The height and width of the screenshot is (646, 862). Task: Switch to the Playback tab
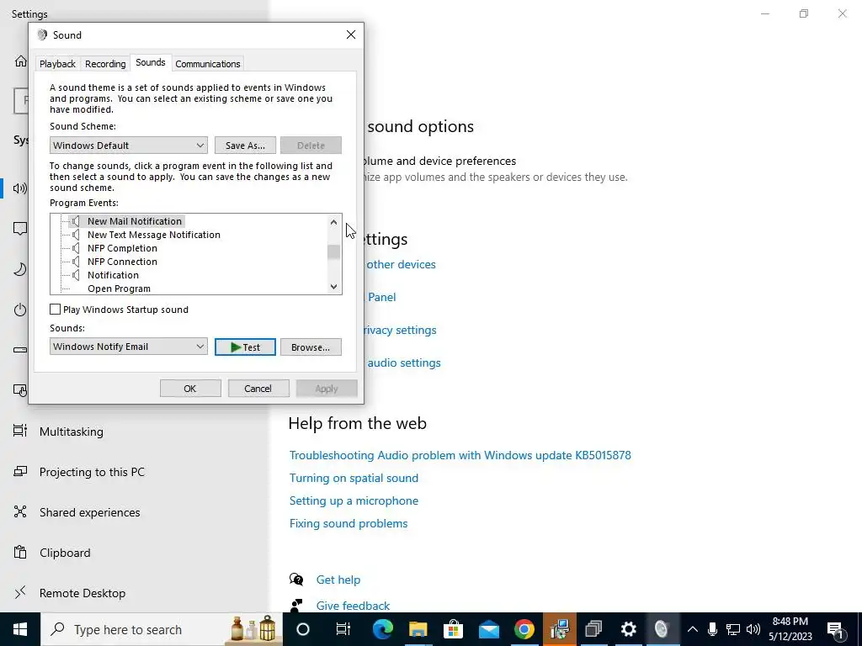[x=57, y=64]
